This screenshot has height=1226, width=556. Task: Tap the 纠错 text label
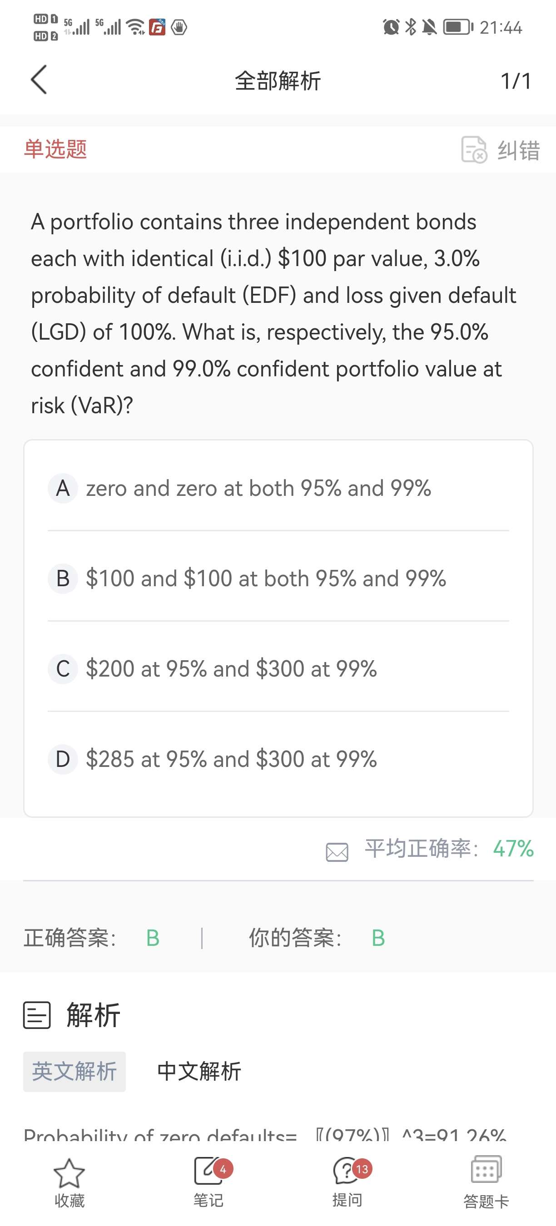click(x=519, y=150)
